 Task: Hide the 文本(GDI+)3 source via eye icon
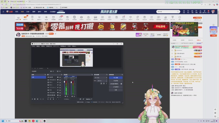pos(58,80)
